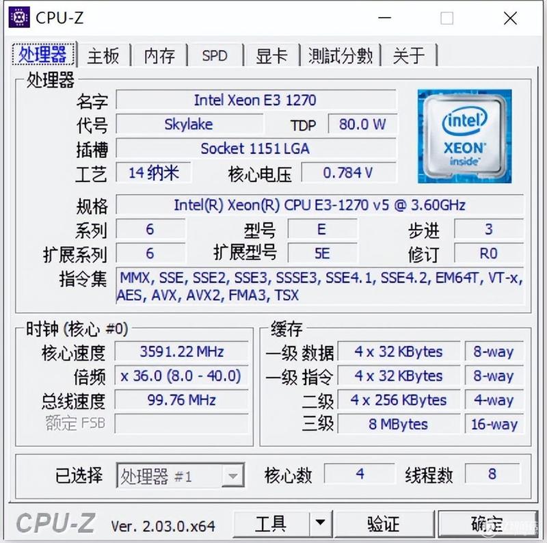Open the 关于 tab
This screenshot has width=547, height=543.
coord(408,55)
